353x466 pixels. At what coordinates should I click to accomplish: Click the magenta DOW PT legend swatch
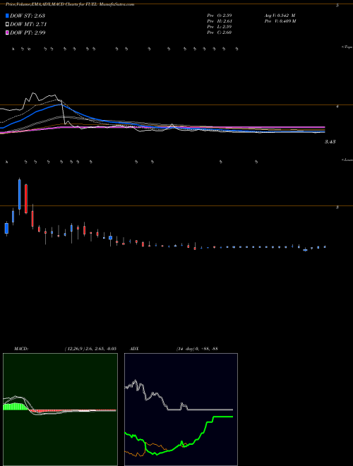(7, 32)
